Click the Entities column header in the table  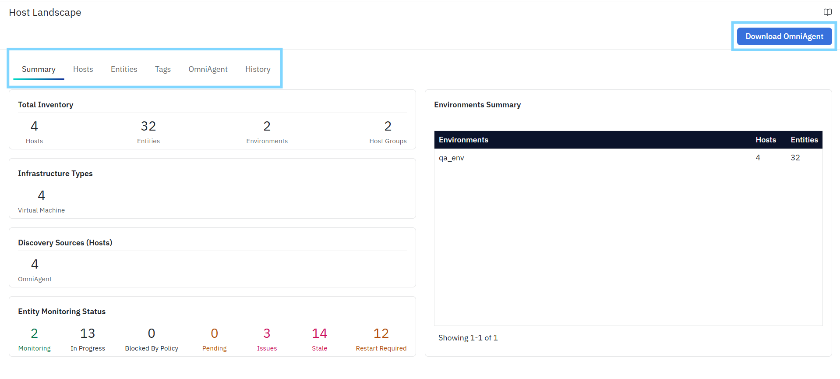coord(804,140)
